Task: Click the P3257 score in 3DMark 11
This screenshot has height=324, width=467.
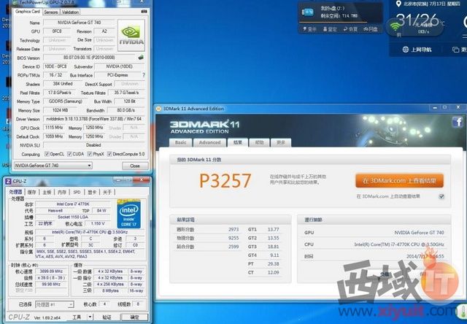Action: click(x=225, y=181)
